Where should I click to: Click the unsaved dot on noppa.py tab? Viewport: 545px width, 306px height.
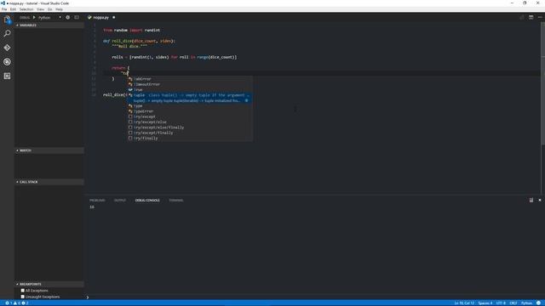point(113,17)
